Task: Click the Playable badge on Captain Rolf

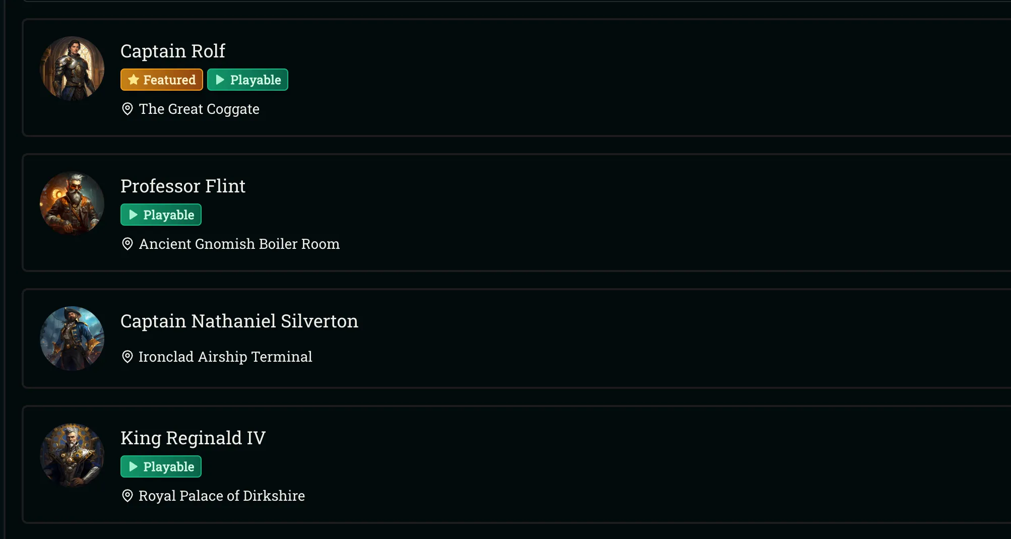Action: (x=247, y=80)
